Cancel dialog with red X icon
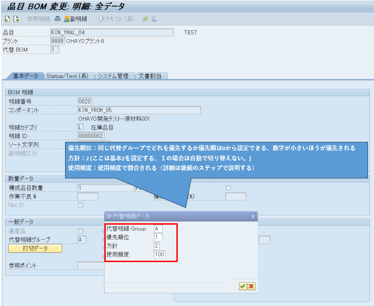 pyautogui.click(x=251, y=286)
